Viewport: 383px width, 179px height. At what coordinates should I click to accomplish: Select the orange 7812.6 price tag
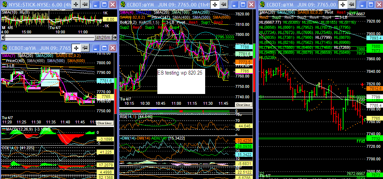(x=375, y=89)
